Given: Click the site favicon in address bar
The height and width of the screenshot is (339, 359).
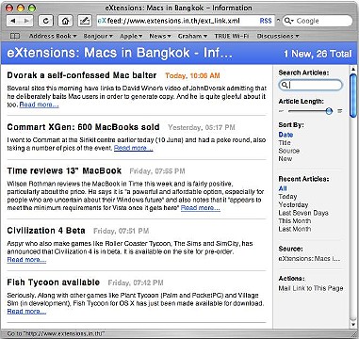Looking at the screenshot, I should point(102,21).
